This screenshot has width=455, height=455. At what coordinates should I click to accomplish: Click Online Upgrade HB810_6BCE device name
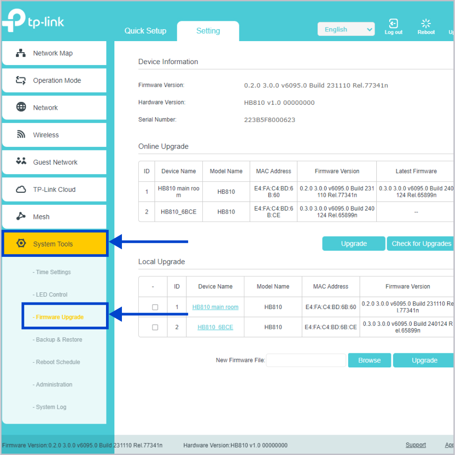pyautogui.click(x=178, y=212)
